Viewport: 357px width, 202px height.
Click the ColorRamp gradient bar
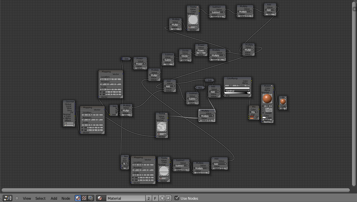point(237,93)
